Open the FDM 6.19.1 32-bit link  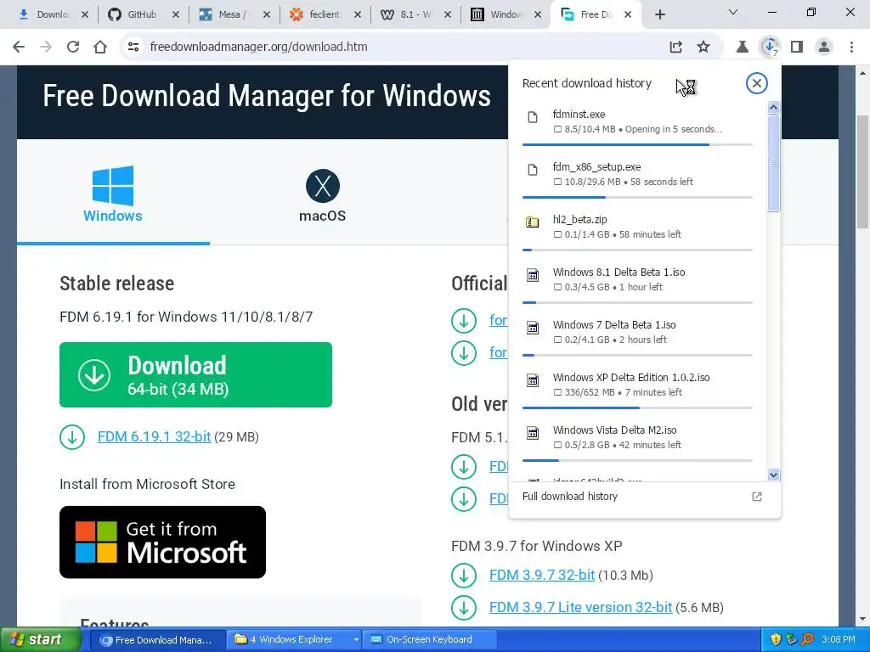coord(155,437)
